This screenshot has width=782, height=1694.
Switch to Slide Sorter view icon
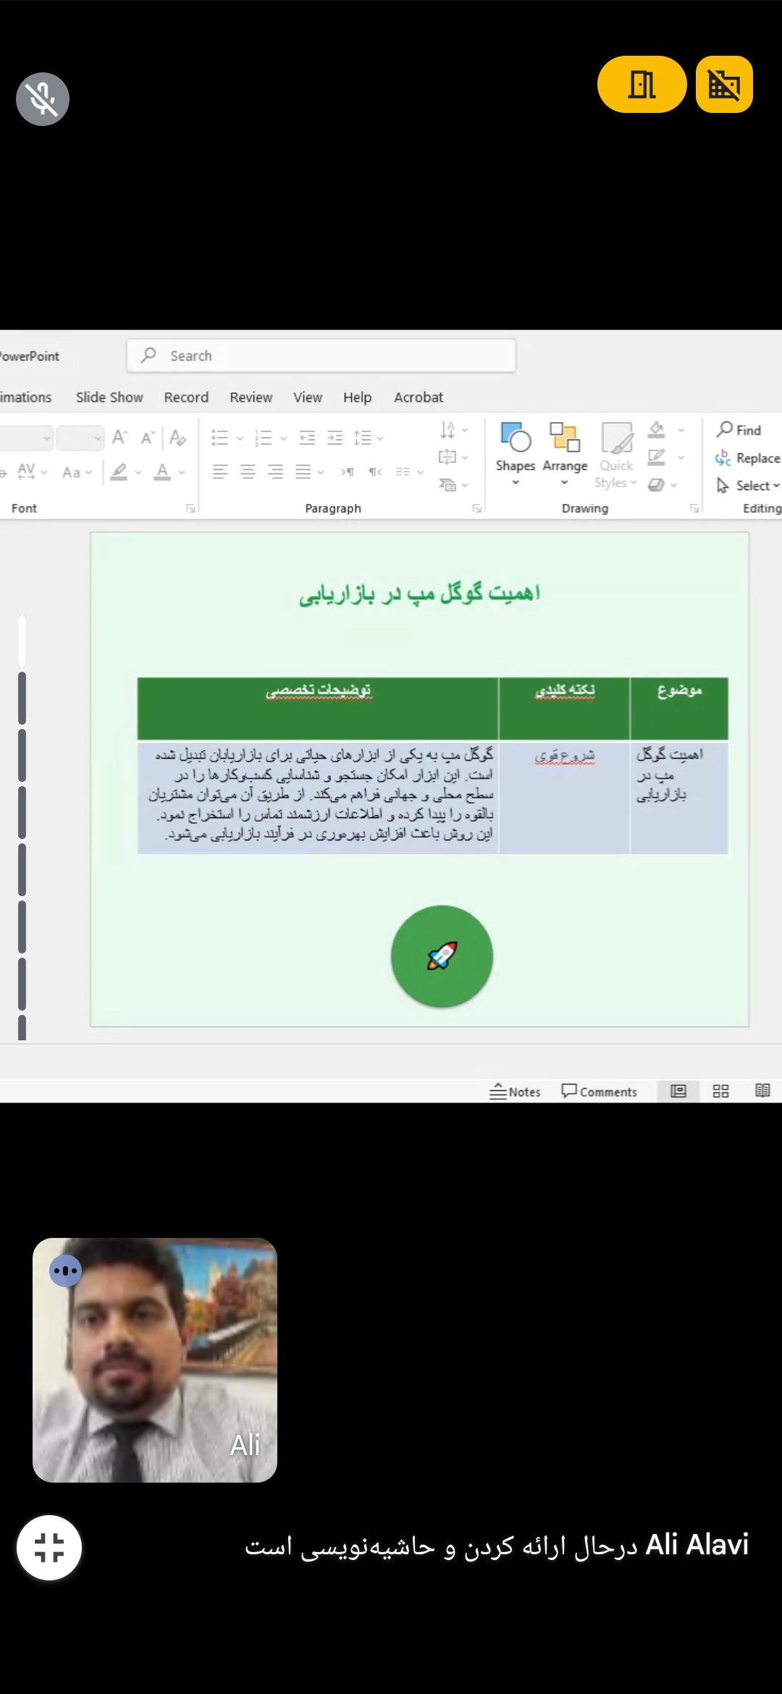720,1092
